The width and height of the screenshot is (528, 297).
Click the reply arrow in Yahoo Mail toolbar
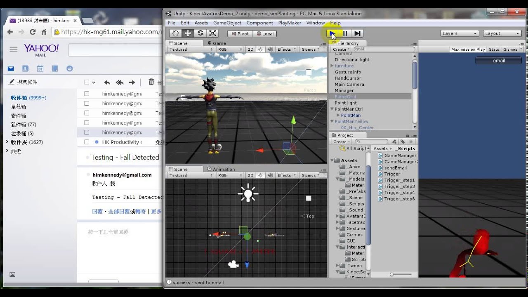[x=107, y=82]
